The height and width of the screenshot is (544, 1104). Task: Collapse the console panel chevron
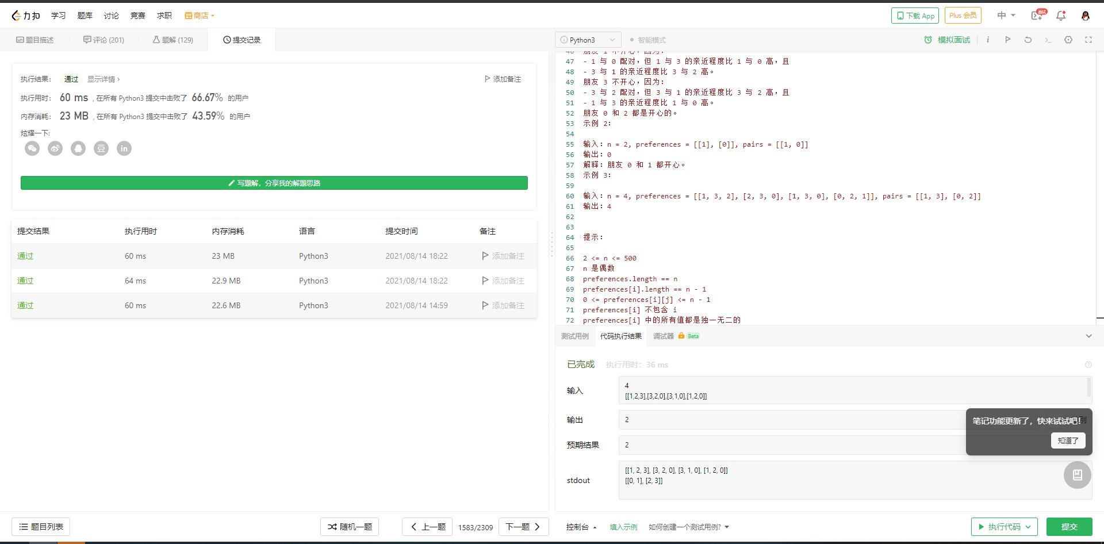coord(1088,336)
